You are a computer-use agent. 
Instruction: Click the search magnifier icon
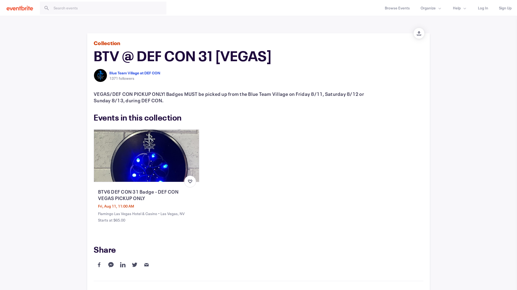click(47, 8)
